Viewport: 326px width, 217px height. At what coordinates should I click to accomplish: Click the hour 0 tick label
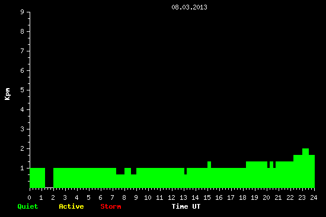coord(29,197)
